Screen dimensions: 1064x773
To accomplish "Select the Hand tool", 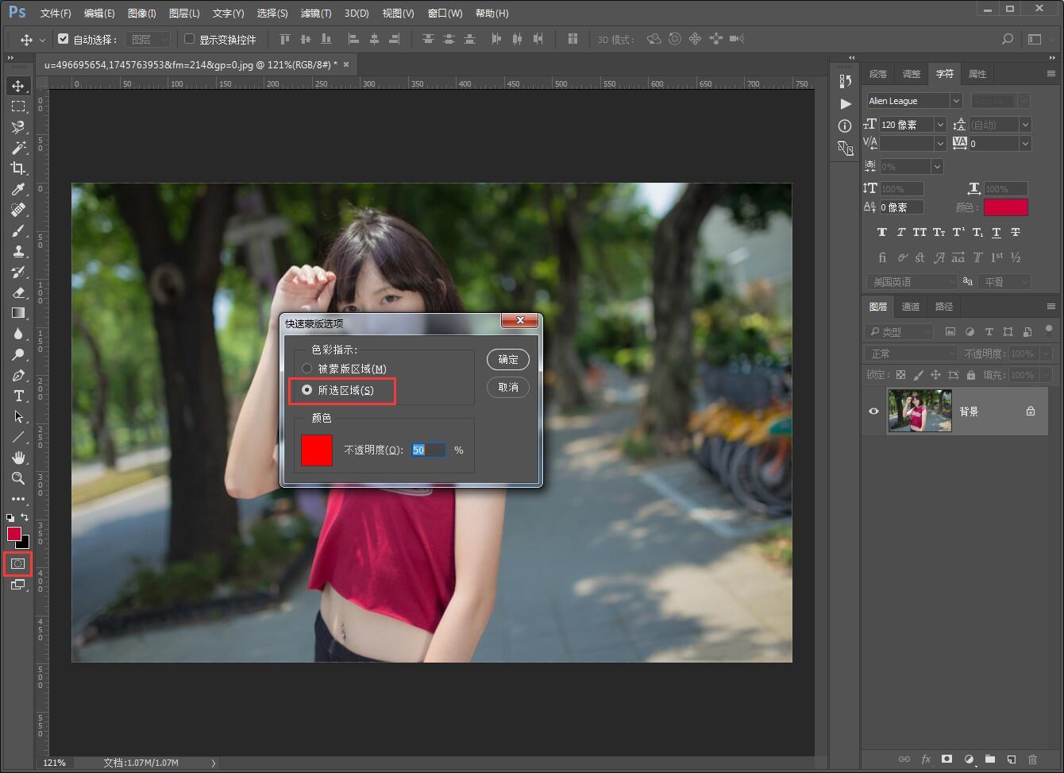I will pos(17,458).
